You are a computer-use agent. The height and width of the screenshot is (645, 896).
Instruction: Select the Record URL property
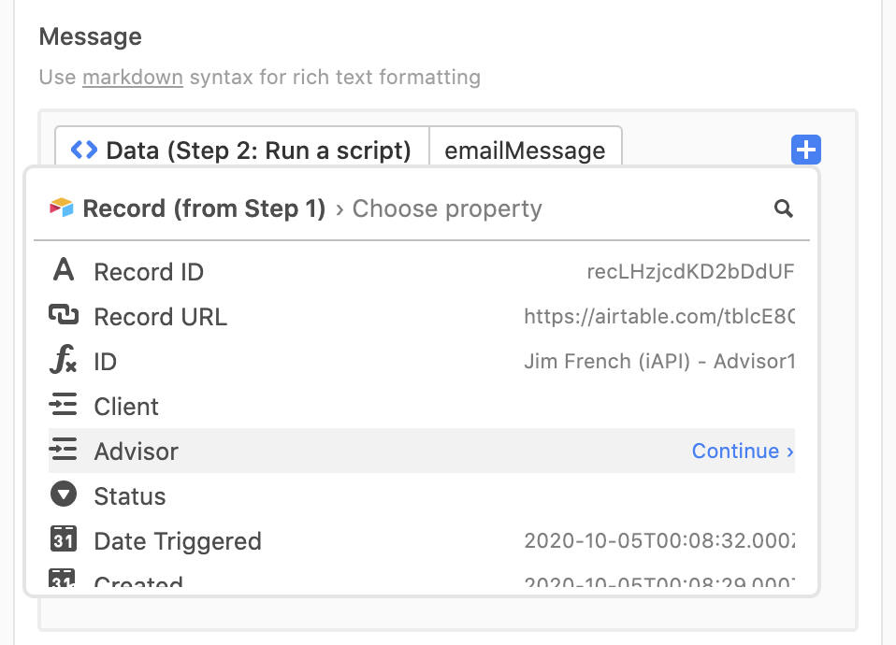[x=422, y=317]
